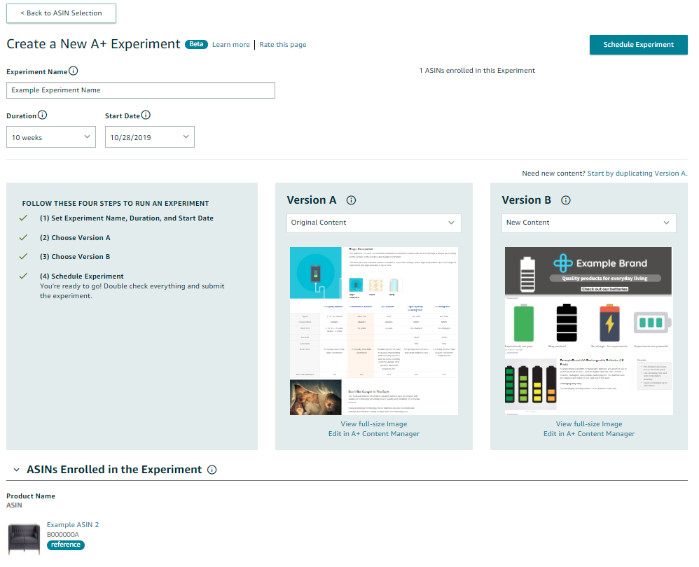
Task: Click the Experiment Name info icon
Action: tap(73, 71)
